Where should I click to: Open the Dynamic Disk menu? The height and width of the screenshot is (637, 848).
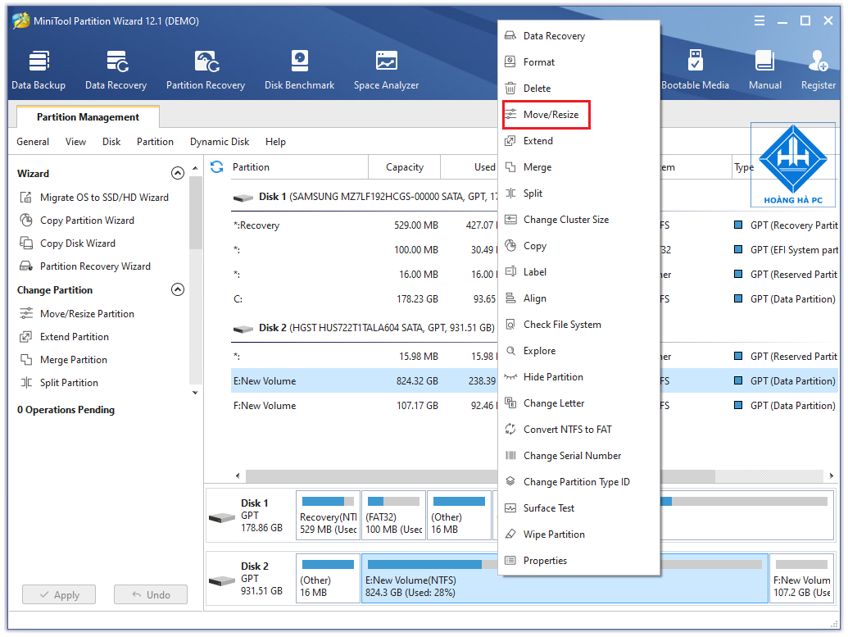(220, 142)
